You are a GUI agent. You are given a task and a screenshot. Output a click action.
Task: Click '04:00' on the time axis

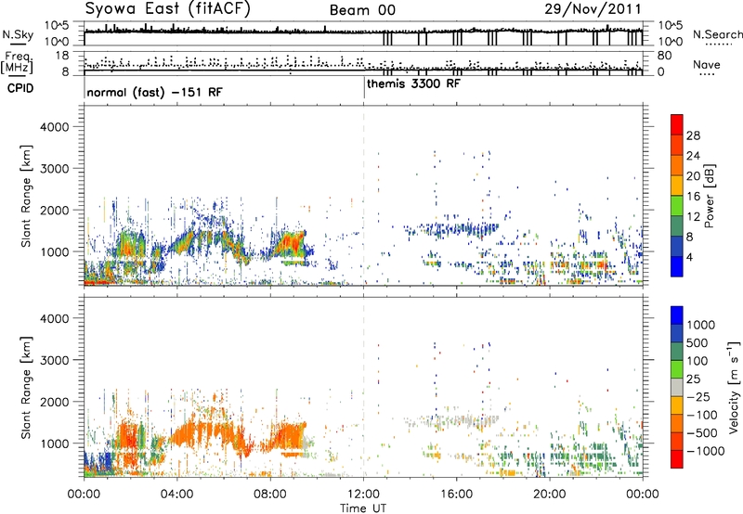tap(176, 495)
